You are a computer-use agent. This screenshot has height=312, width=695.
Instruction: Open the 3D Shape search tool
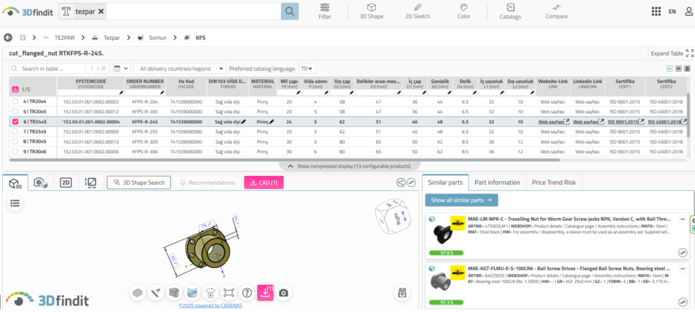[371, 12]
